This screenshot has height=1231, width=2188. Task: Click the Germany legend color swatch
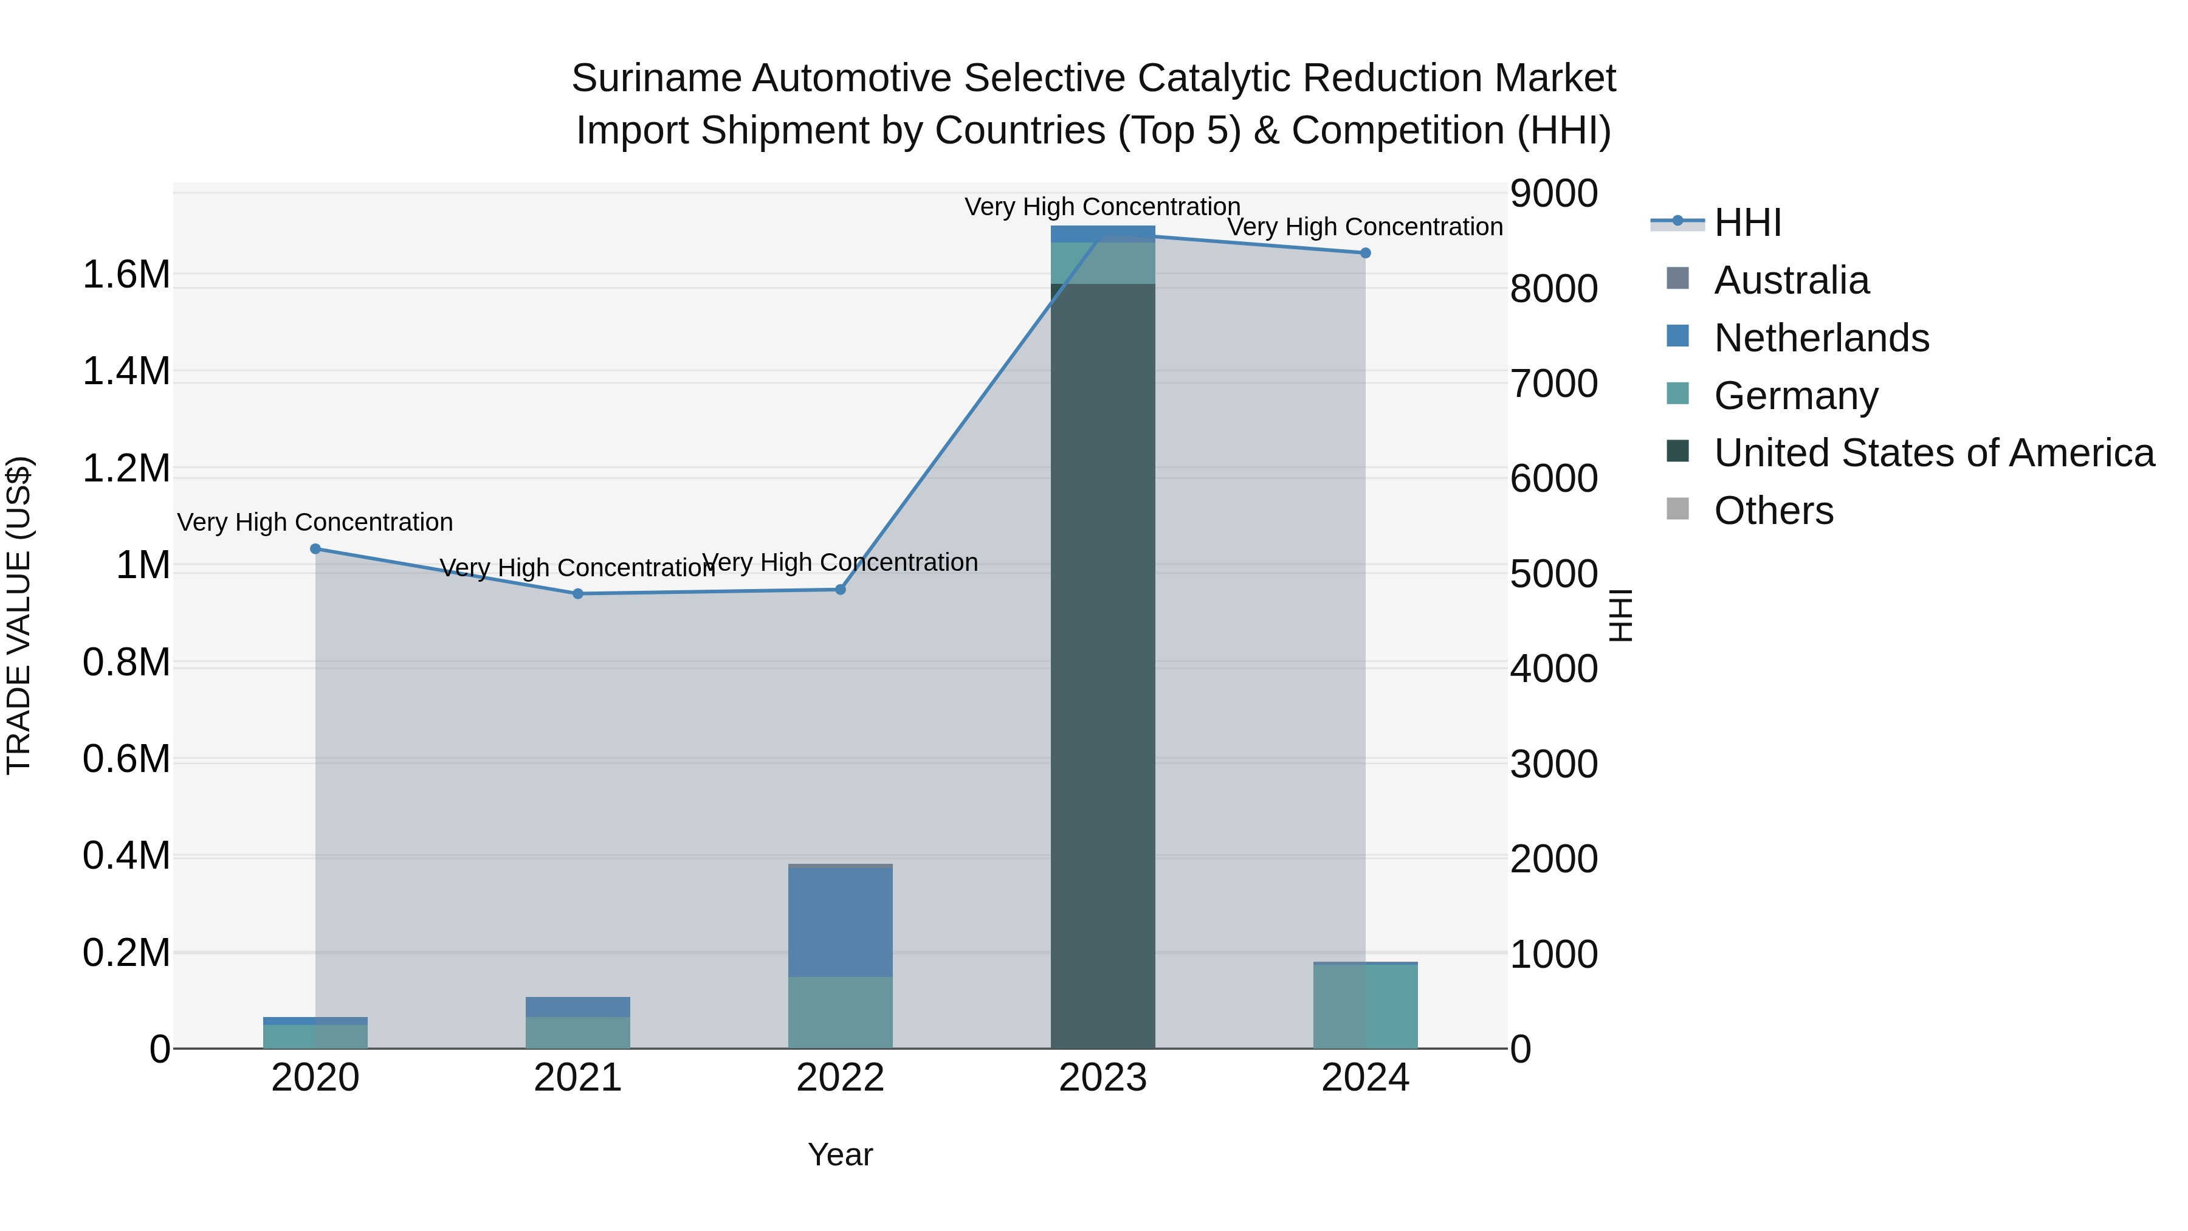pyautogui.click(x=1677, y=394)
